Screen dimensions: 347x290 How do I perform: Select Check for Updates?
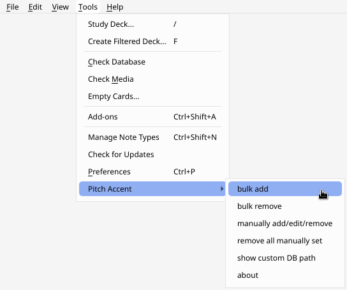(152, 154)
